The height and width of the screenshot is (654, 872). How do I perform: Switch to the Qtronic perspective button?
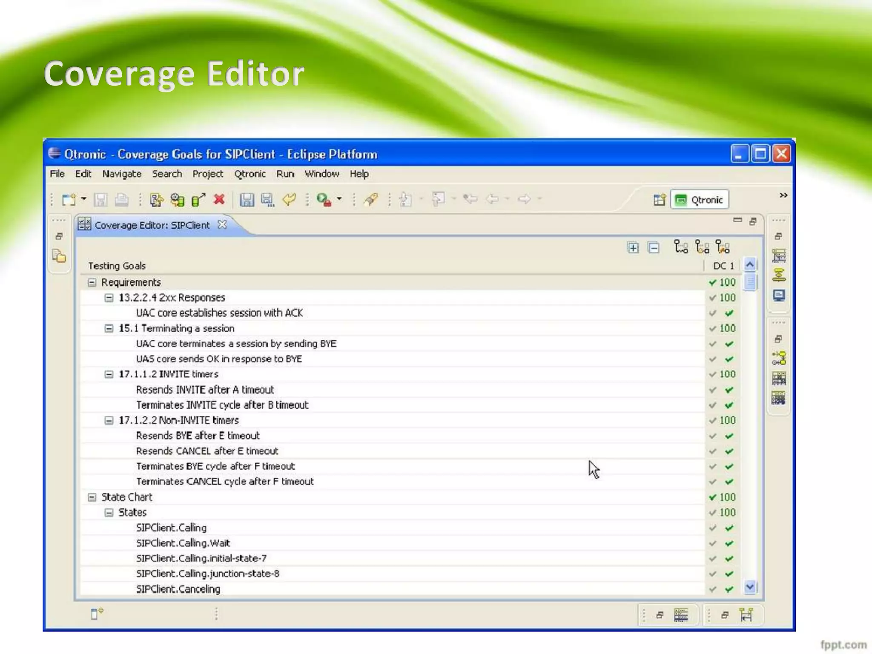[x=700, y=200]
